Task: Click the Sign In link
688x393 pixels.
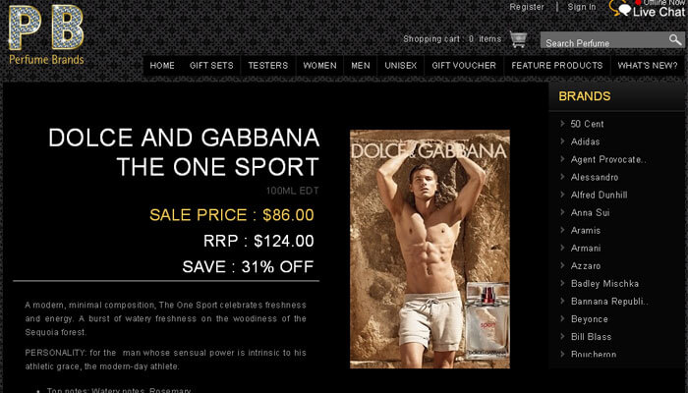Action: (x=582, y=7)
